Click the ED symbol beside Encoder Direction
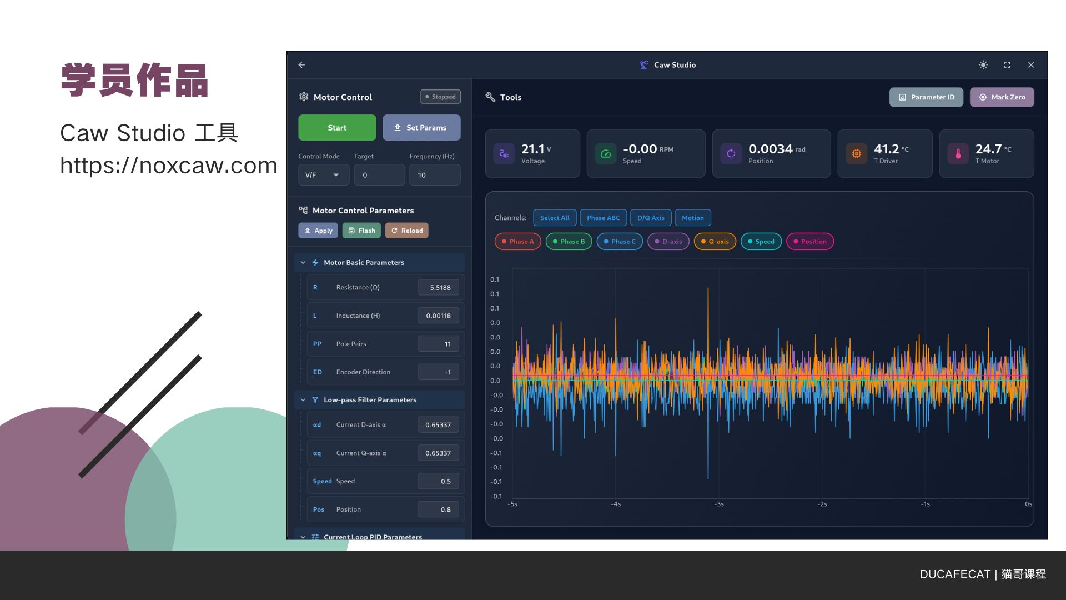Image resolution: width=1066 pixels, height=600 pixels. click(x=318, y=372)
